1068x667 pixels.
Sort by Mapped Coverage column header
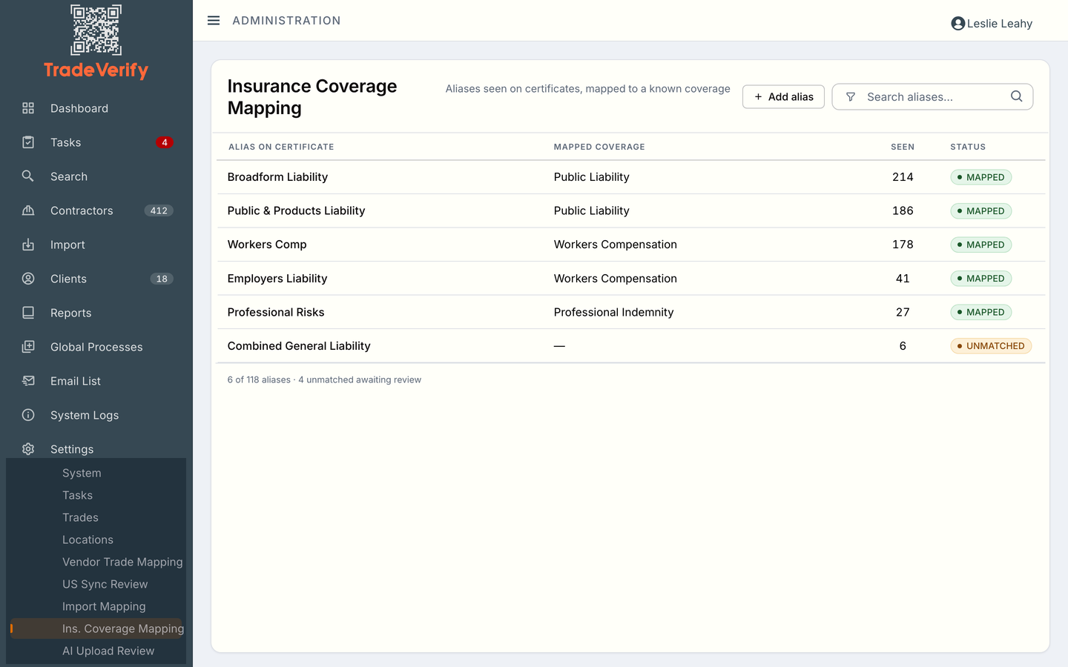[x=599, y=147]
